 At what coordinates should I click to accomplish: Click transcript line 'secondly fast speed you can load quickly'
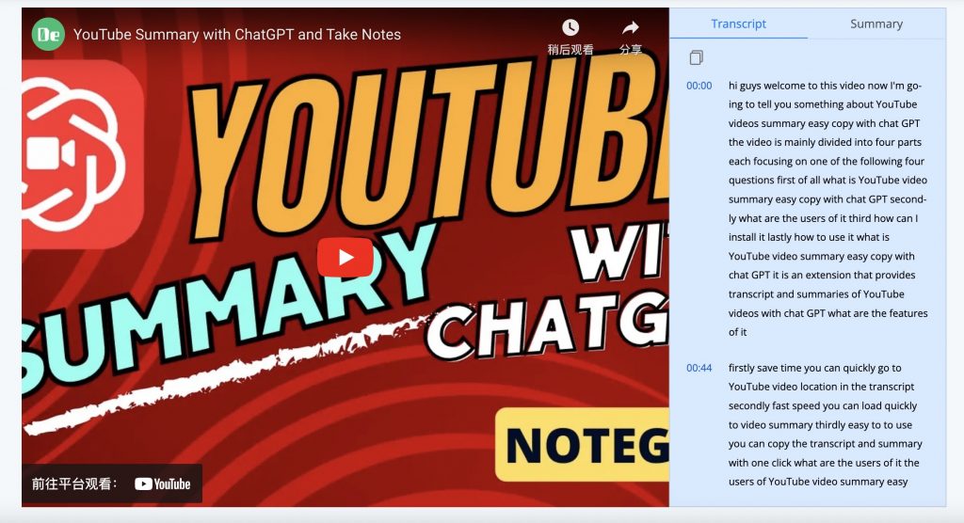(x=823, y=405)
